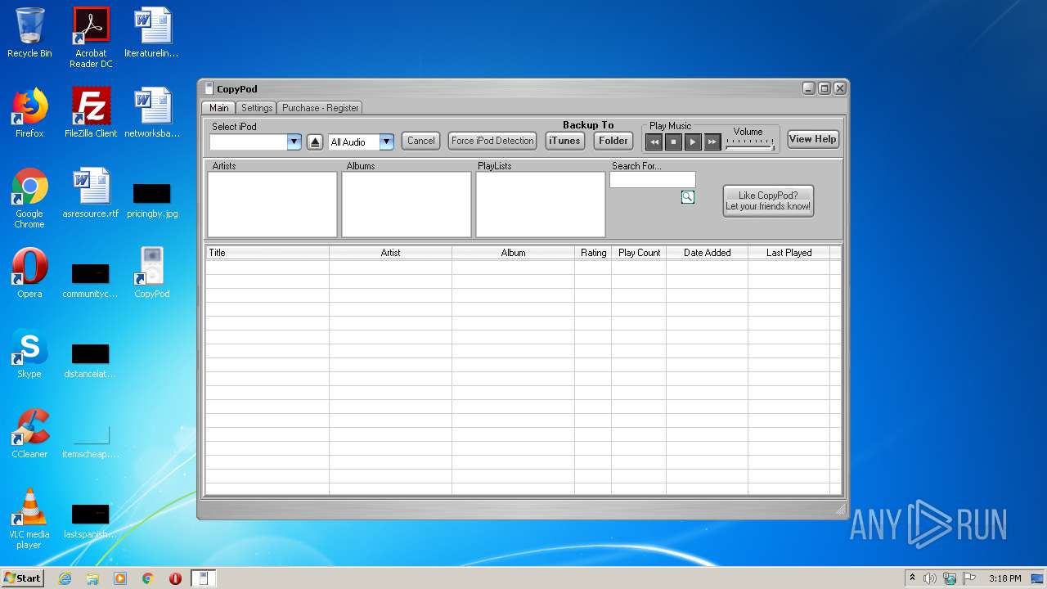
Task: Open system volume speaker tray icon
Action: tap(930, 578)
